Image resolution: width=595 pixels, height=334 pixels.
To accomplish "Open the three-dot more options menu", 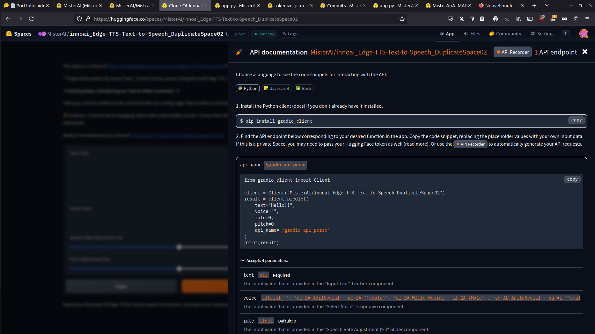I will 566,33.
